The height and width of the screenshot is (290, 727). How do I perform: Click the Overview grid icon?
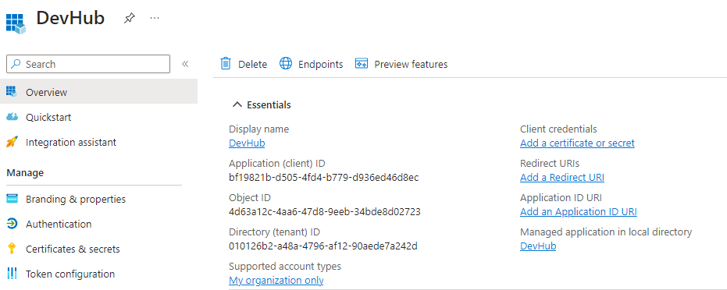pyautogui.click(x=12, y=91)
